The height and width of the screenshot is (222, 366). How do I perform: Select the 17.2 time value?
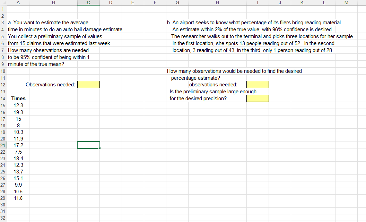tap(18, 145)
